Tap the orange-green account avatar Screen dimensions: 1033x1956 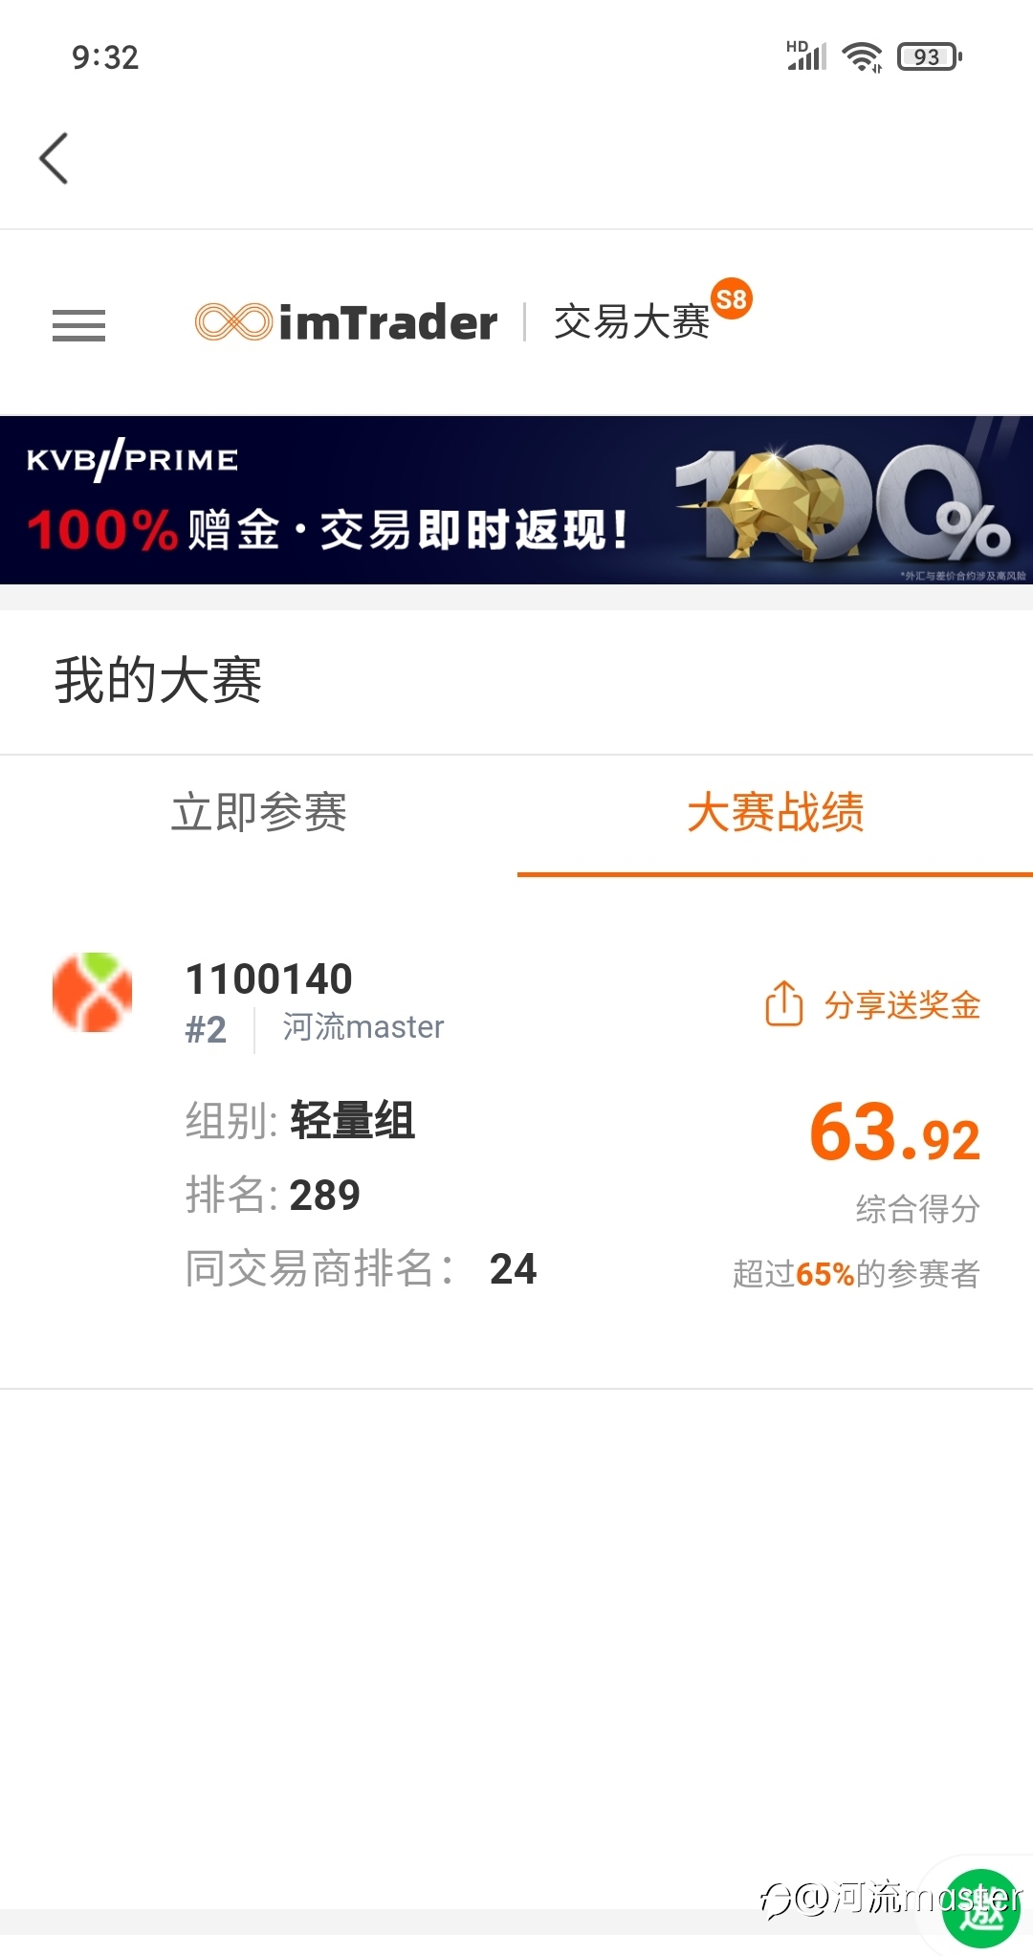tap(92, 992)
